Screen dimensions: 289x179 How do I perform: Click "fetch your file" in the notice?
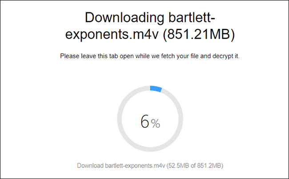pyautogui.click(x=179, y=57)
